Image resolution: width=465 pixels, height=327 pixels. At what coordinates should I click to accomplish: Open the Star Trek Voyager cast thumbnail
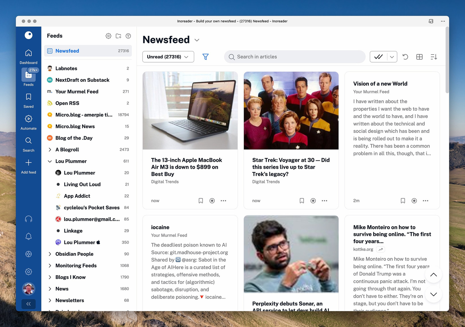click(291, 111)
